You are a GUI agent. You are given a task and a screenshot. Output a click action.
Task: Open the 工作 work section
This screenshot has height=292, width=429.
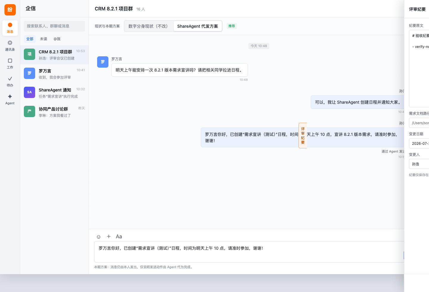pos(10,64)
